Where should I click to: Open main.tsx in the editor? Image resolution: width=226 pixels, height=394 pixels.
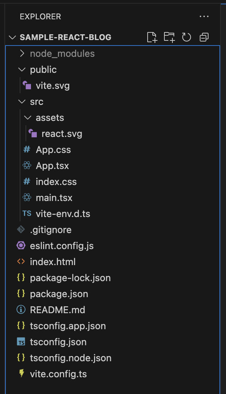pyautogui.click(x=54, y=198)
